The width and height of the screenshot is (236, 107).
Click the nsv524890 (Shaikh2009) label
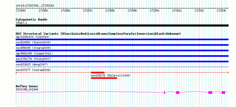click(33, 42)
